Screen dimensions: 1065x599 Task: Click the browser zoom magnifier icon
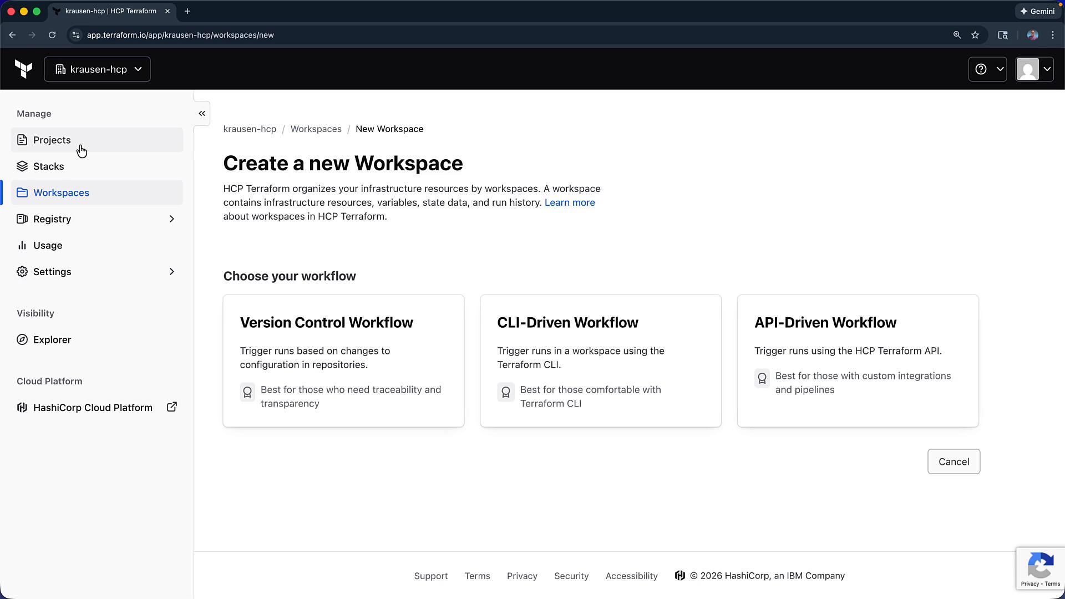[957, 35]
